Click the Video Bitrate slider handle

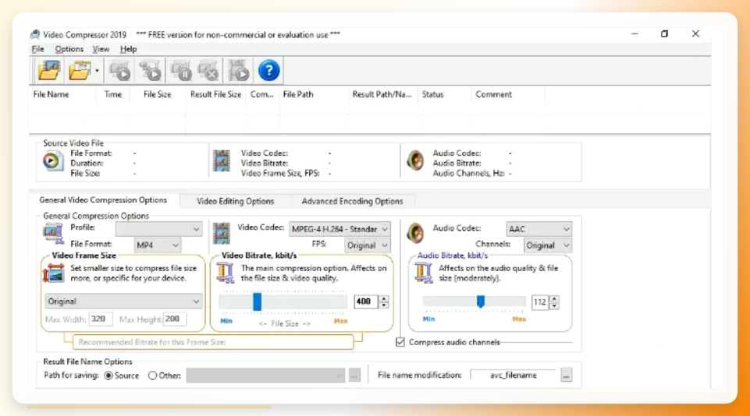click(x=258, y=301)
